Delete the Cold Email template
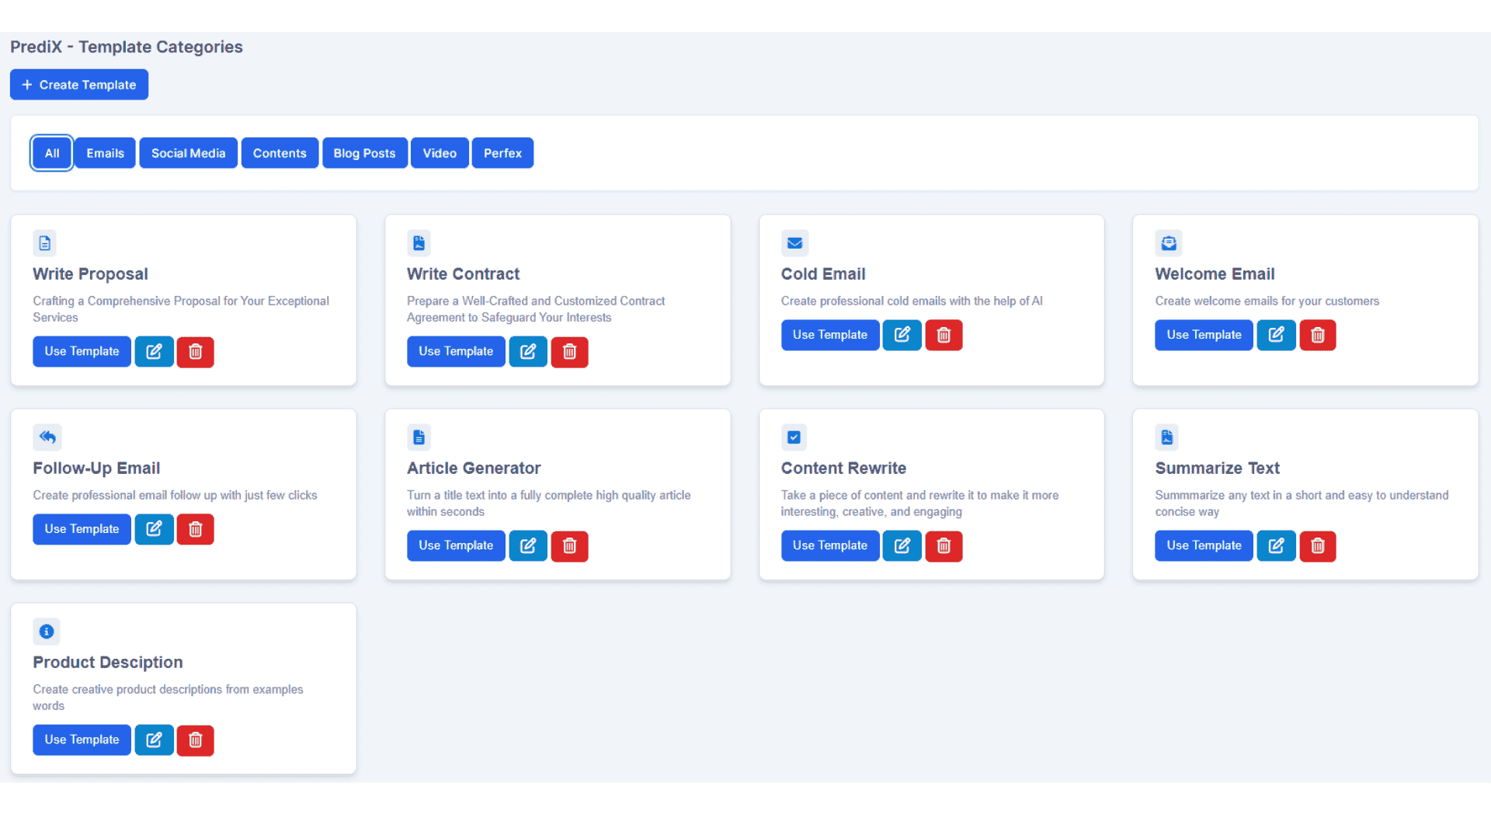This screenshot has height=839, width=1491. tap(944, 335)
